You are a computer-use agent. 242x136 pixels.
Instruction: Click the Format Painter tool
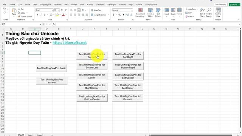[x=25, y=17]
